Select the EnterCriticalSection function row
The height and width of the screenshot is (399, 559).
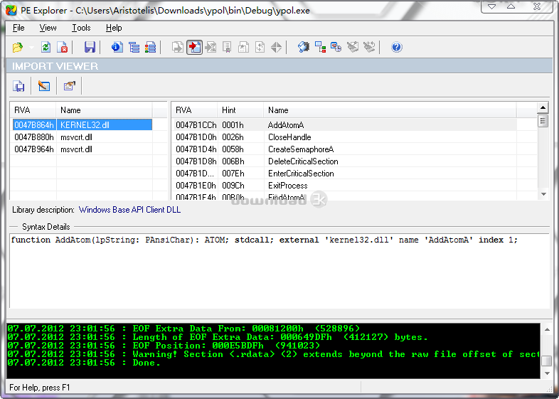(x=345, y=174)
